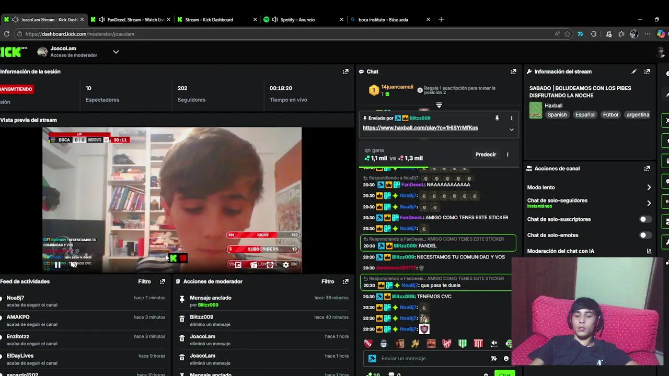
Task: Pop out the Información del stream panel
Action: (647, 72)
